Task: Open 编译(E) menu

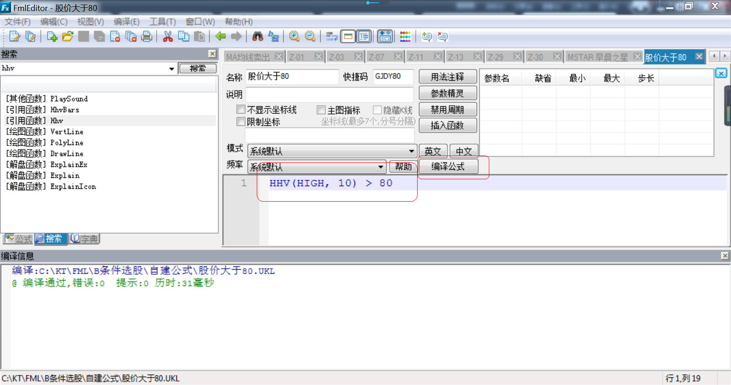Action: 127,22
